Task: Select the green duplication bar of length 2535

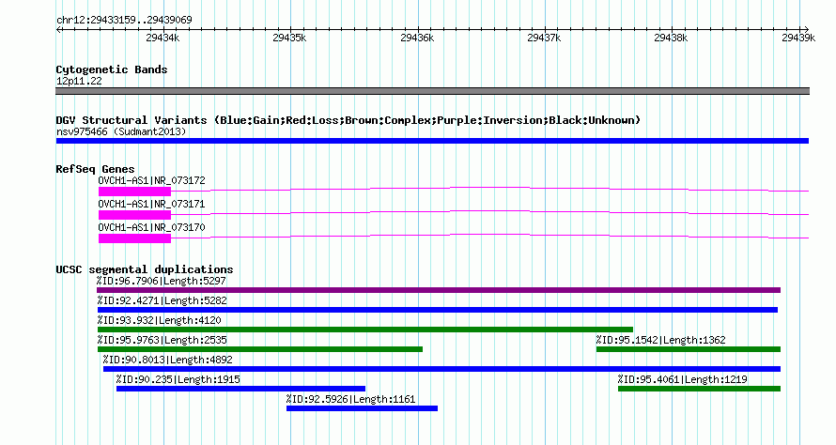Action: click(260, 349)
